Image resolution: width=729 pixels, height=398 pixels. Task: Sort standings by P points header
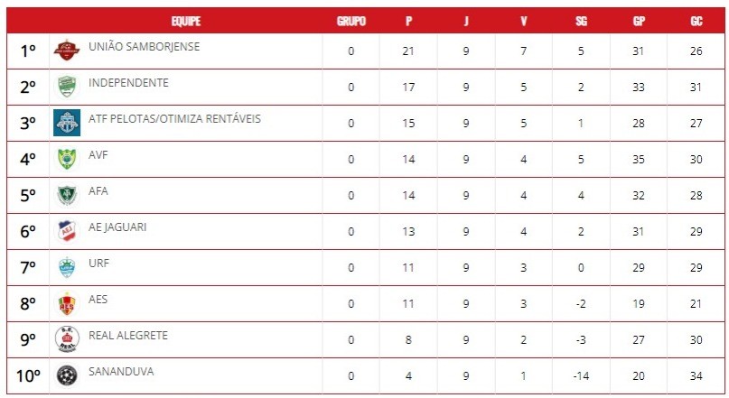point(408,21)
